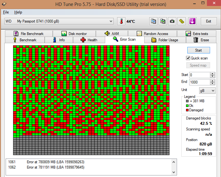Decrease the Start value with down arrow

(212, 76)
